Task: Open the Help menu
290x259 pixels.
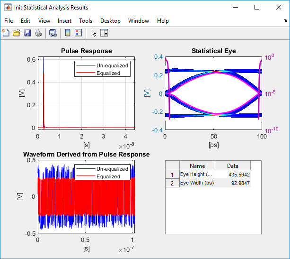Action: pos(163,21)
